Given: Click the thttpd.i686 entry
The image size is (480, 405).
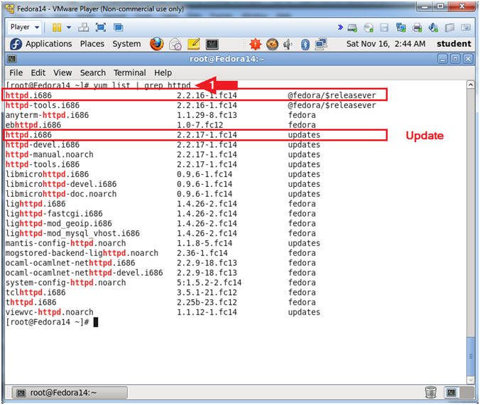Looking at the screenshot, I should point(31,303).
